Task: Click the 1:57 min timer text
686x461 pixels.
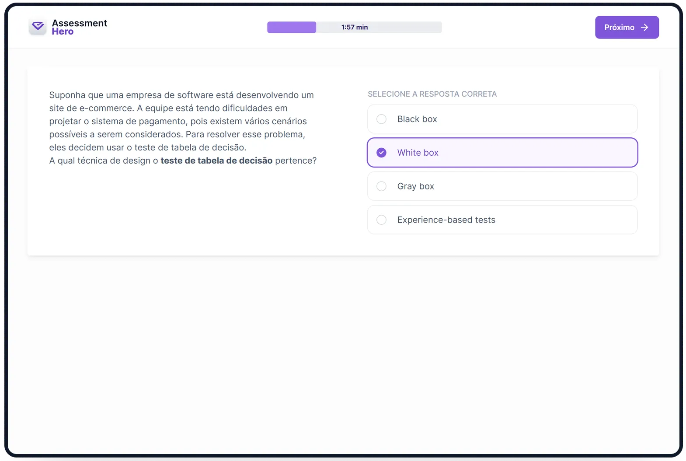Action: click(355, 27)
